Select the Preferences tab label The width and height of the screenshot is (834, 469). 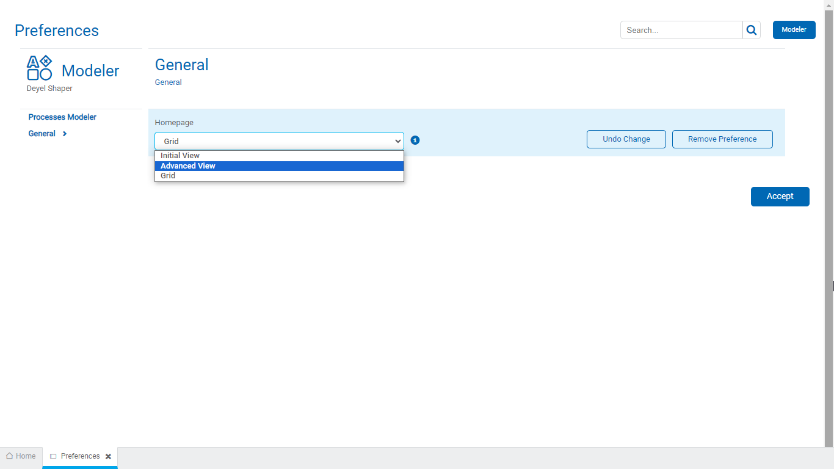(80, 456)
